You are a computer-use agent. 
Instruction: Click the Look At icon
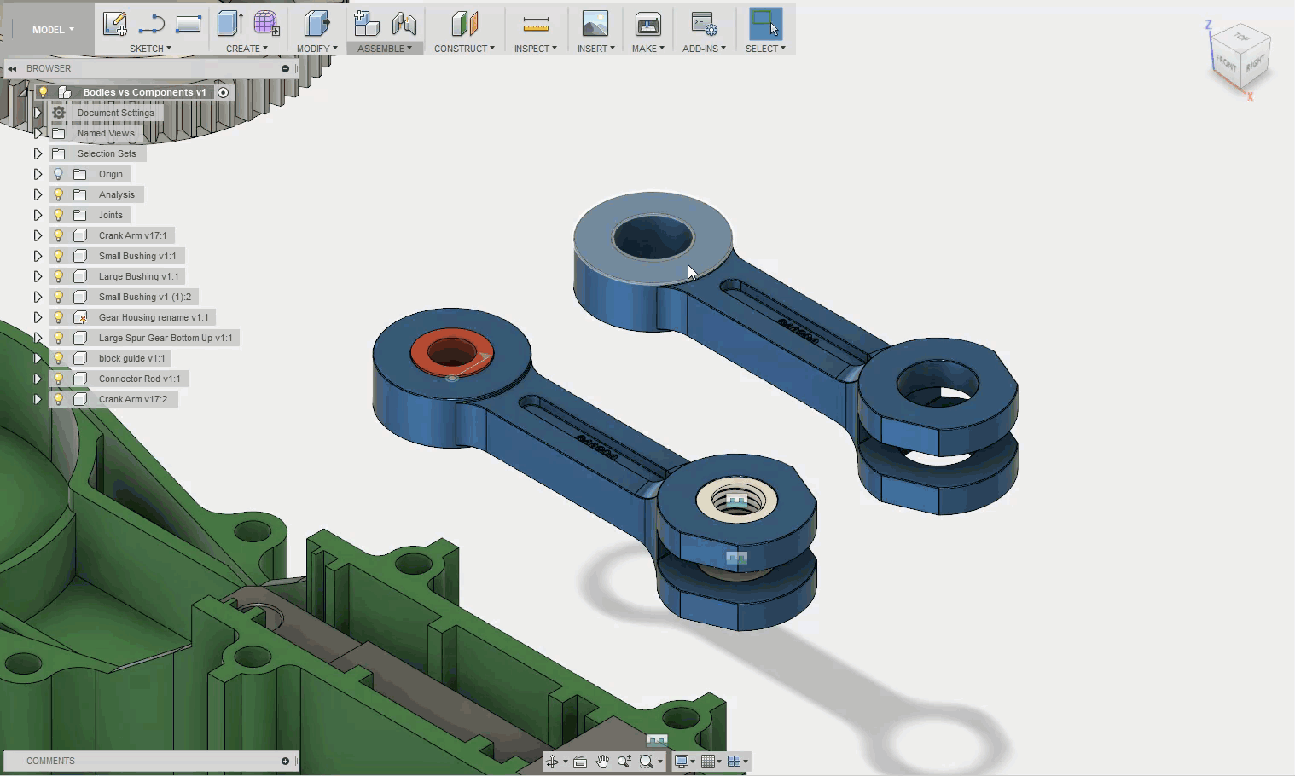pos(580,762)
